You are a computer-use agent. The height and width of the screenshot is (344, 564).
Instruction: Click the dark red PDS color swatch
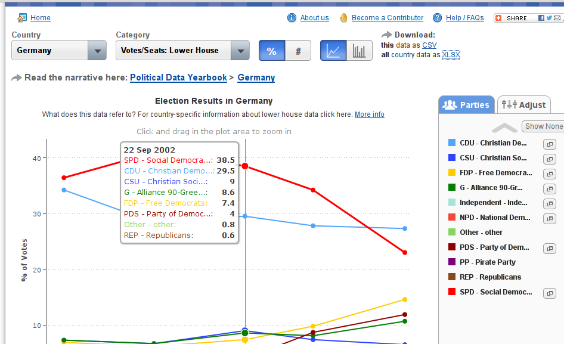[x=452, y=247]
